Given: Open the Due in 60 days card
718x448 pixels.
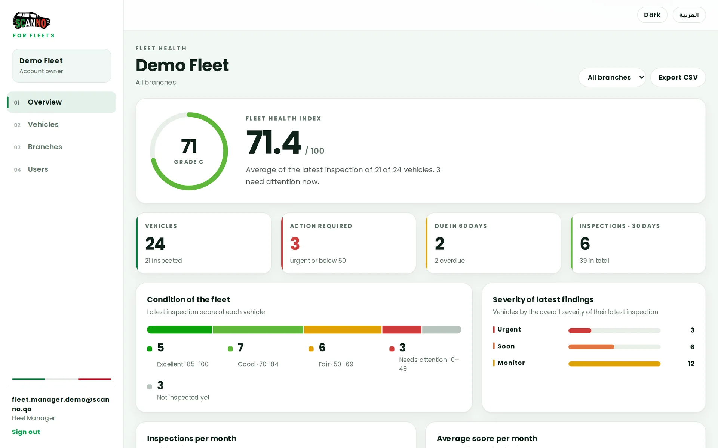Looking at the screenshot, I should (493, 243).
